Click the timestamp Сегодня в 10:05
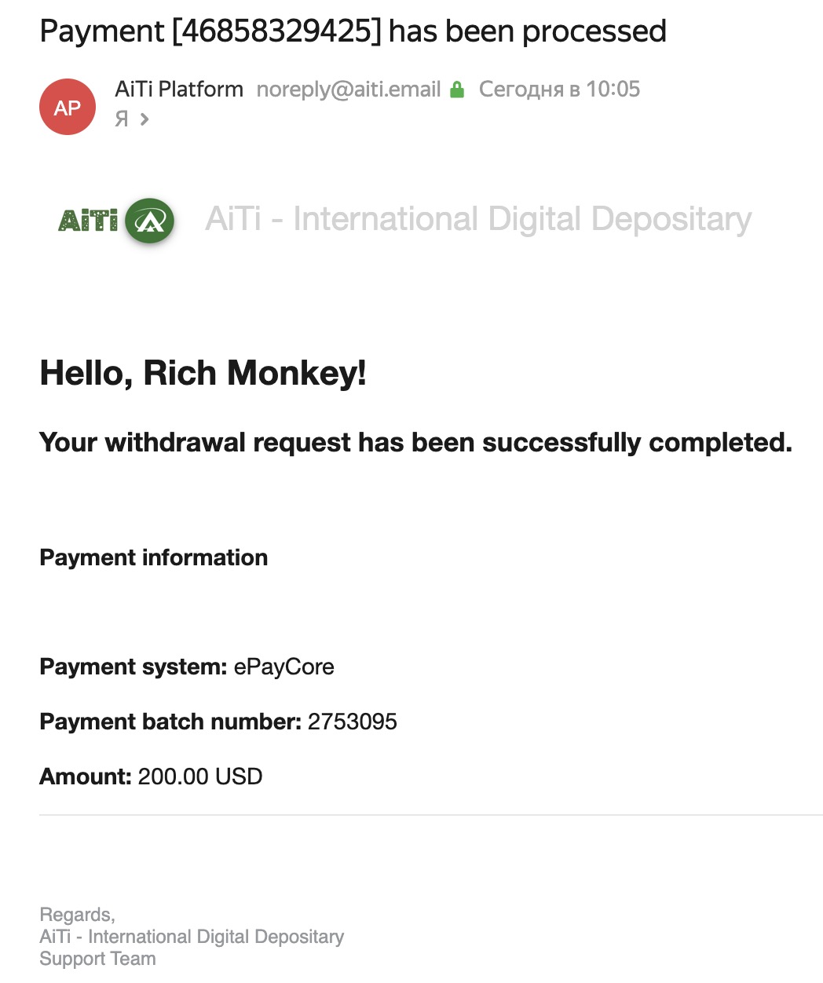The width and height of the screenshot is (823, 983). [559, 90]
